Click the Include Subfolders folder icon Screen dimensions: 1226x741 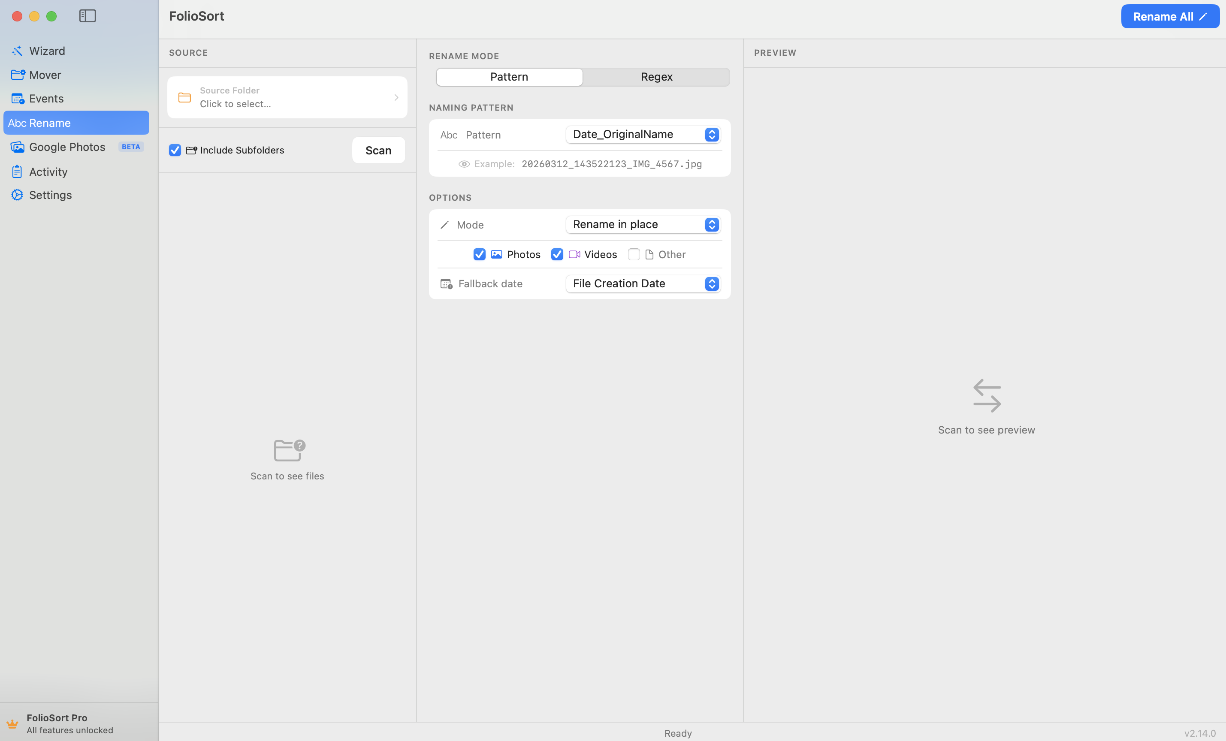click(192, 150)
